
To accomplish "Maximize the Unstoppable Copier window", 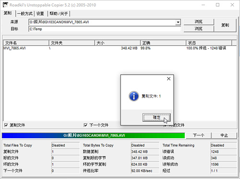I will (217, 5).
